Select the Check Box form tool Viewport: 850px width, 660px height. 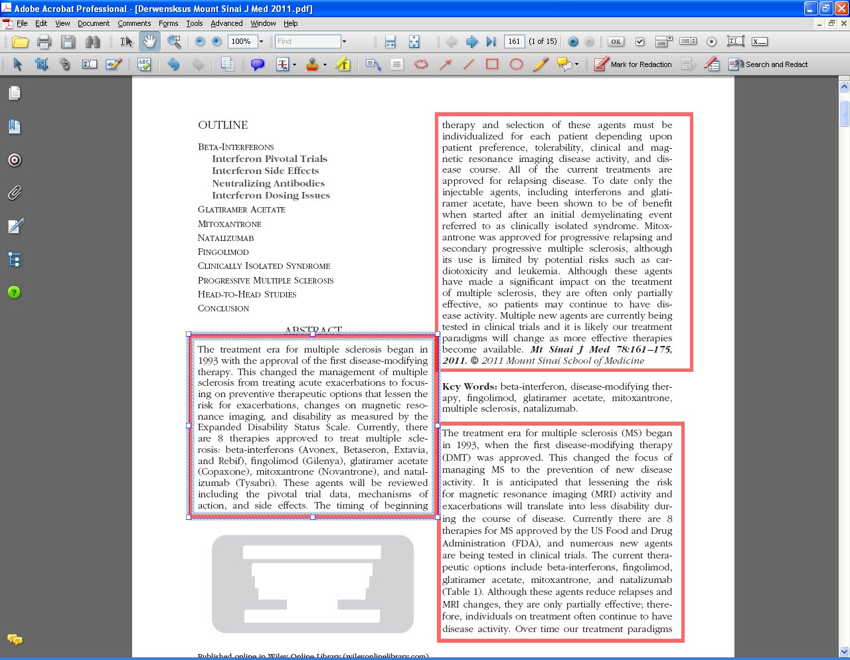639,42
